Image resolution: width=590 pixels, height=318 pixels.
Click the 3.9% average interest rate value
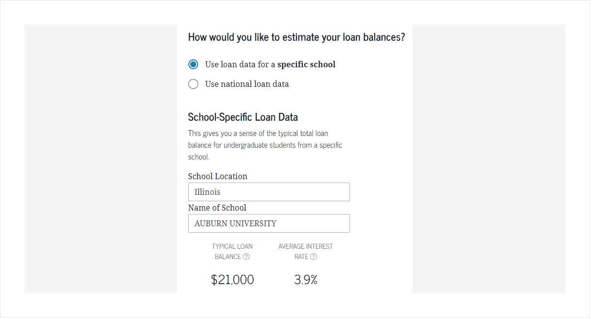tap(306, 280)
